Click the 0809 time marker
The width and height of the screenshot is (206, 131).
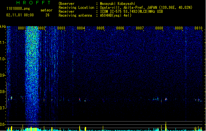tap(179, 28)
